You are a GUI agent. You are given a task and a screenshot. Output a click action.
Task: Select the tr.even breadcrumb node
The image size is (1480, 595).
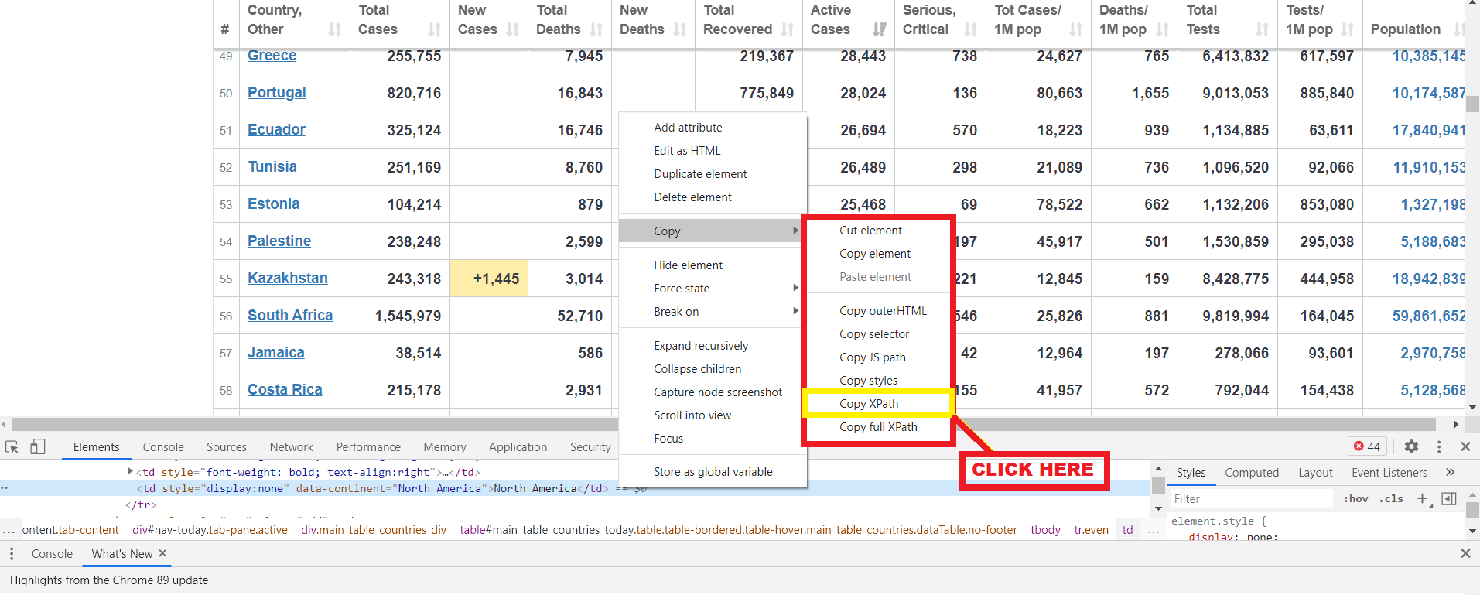coord(1091,530)
